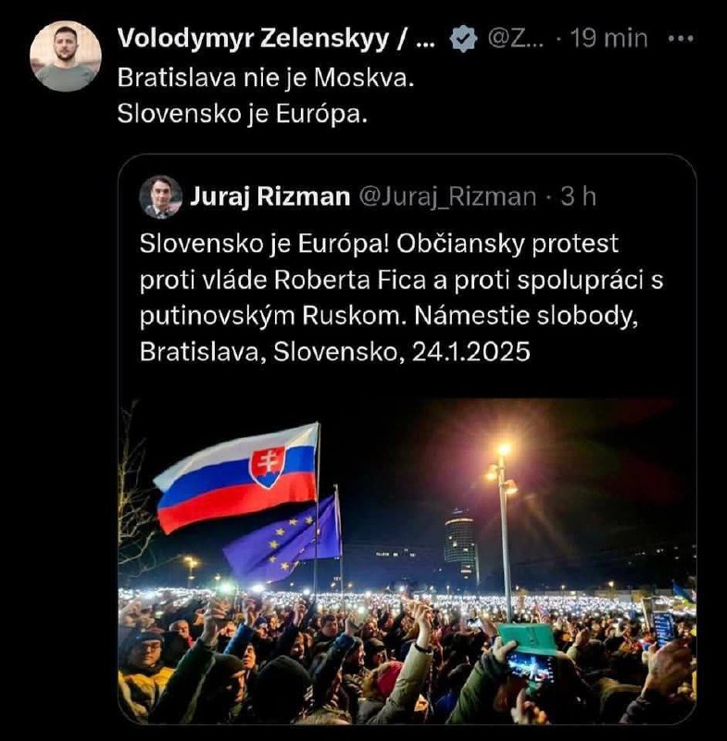The image size is (727, 741).
Task: Click the quoted tweet's 3 h timestamp
Action: (x=579, y=195)
